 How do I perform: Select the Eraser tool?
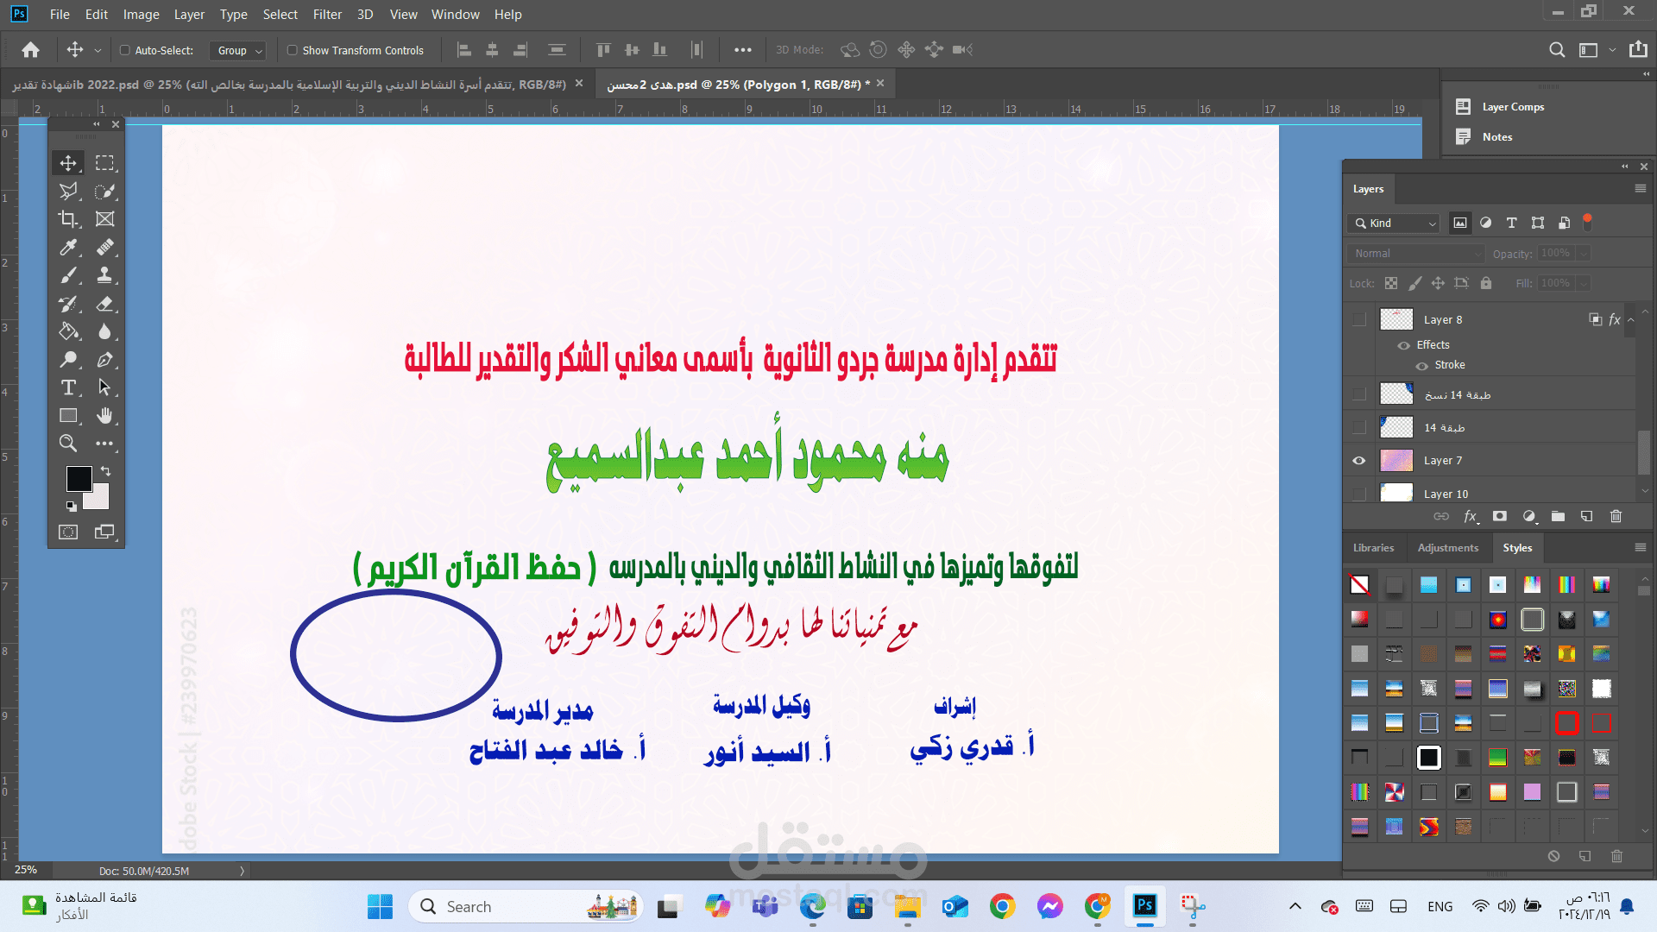(104, 304)
